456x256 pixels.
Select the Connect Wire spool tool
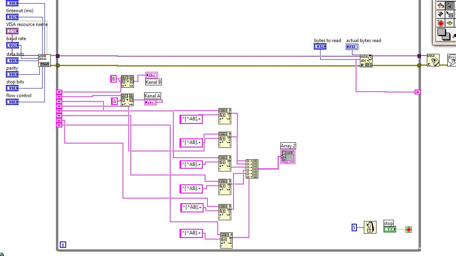[x=441, y=14]
